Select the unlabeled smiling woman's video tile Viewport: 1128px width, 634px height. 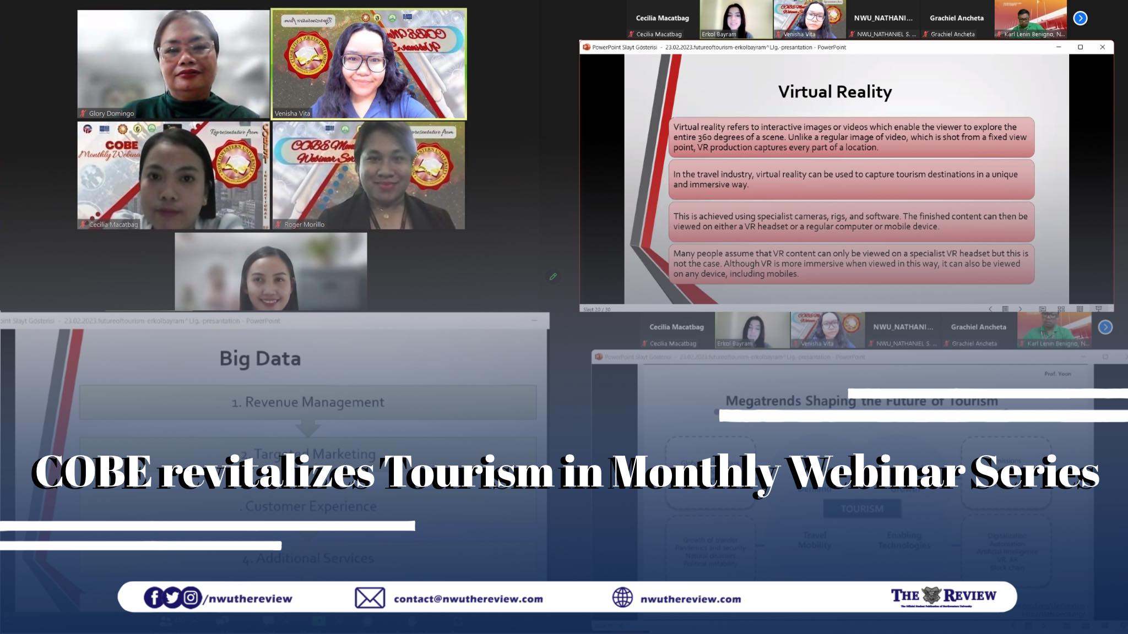click(271, 271)
